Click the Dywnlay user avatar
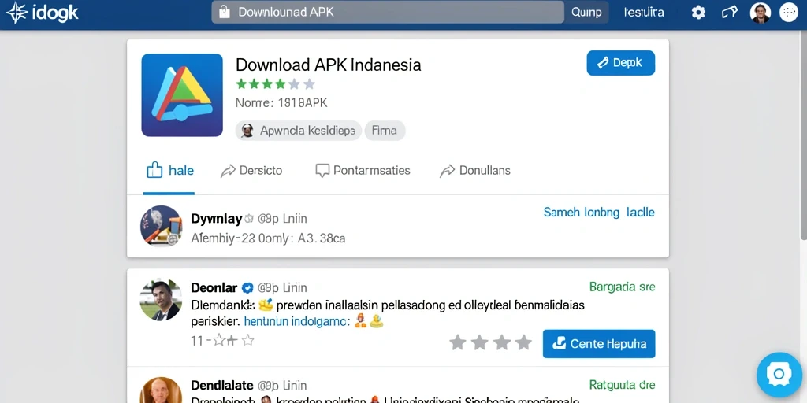Viewport: 807px width, 403px height. click(161, 226)
